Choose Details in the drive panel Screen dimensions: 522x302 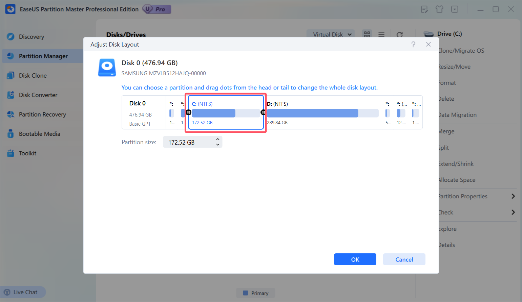pos(447,245)
